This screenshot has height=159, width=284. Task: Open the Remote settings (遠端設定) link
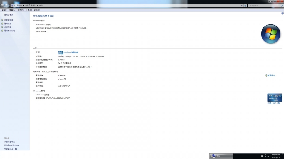coord(8,24)
